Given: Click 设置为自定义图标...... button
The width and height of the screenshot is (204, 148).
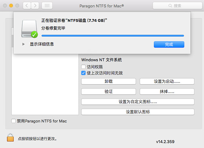Looking at the screenshot, I should coord(138,102).
